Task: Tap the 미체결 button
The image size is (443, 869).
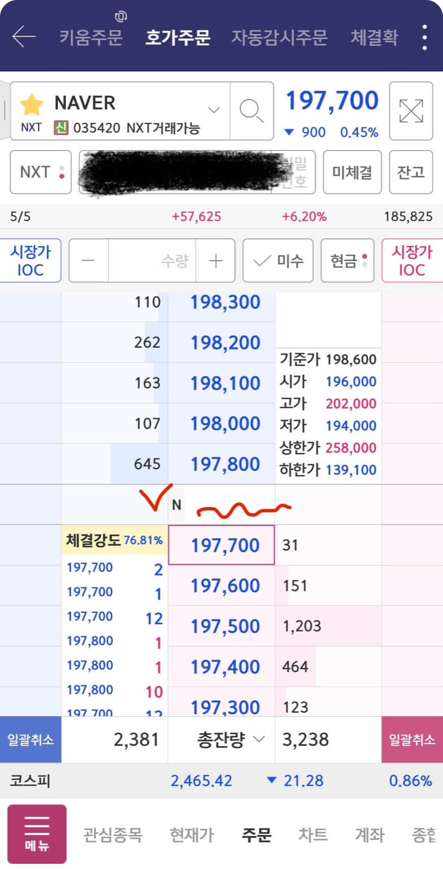Action: coord(351,172)
